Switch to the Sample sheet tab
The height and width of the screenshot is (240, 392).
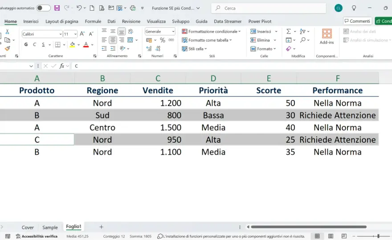coord(50,227)
